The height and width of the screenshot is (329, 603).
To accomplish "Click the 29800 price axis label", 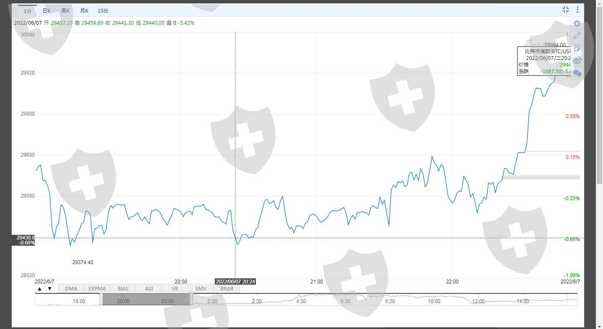I will pyautogui.click(x=28, y=114).
